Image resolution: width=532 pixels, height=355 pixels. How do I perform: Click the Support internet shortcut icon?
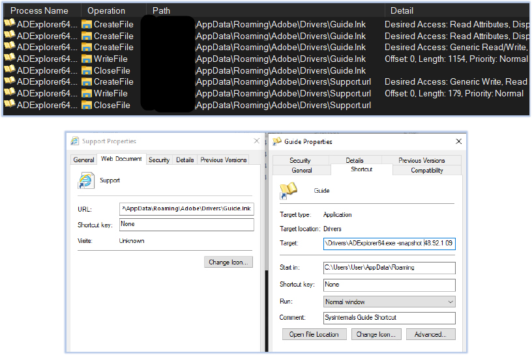click(86, 180)
